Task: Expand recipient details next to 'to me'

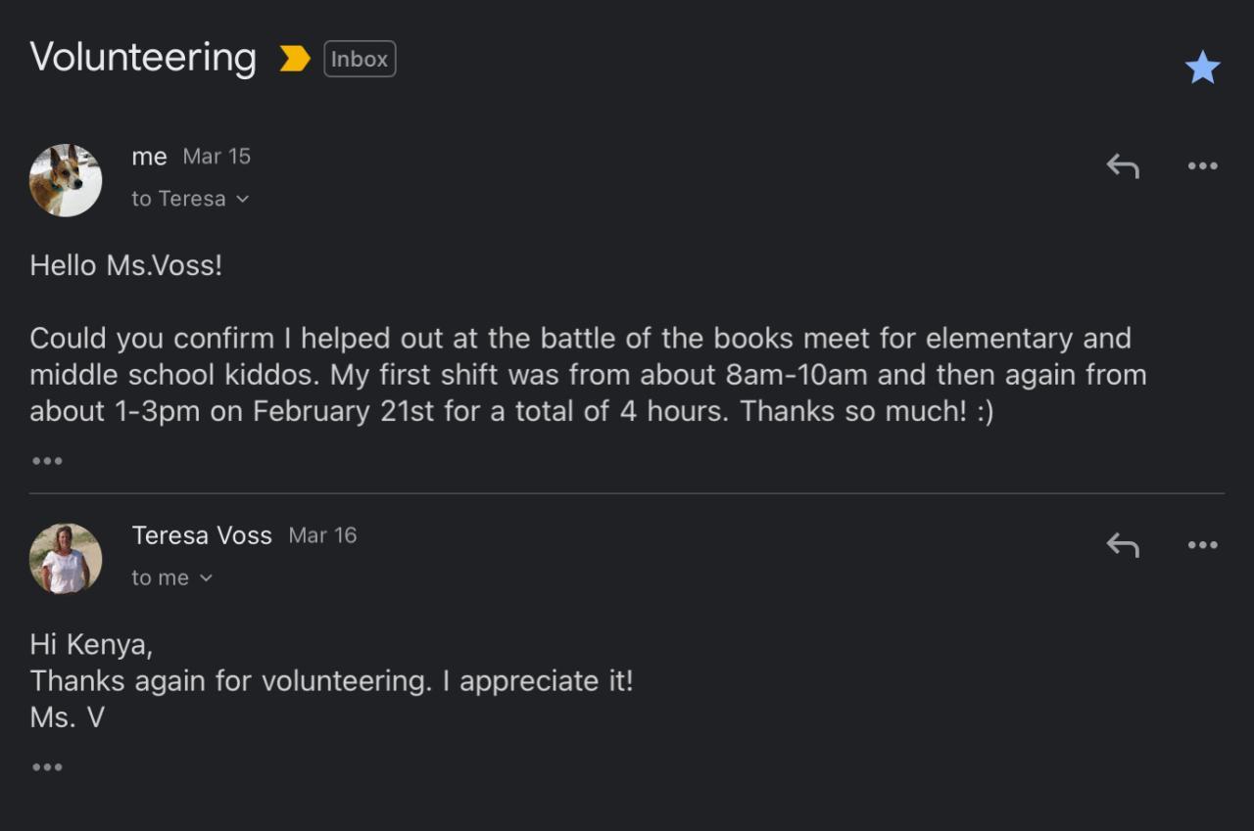Action: 206,578
